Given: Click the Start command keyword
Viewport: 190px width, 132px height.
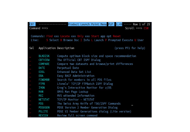Looking at the screenshot, I should coord(95,36).
